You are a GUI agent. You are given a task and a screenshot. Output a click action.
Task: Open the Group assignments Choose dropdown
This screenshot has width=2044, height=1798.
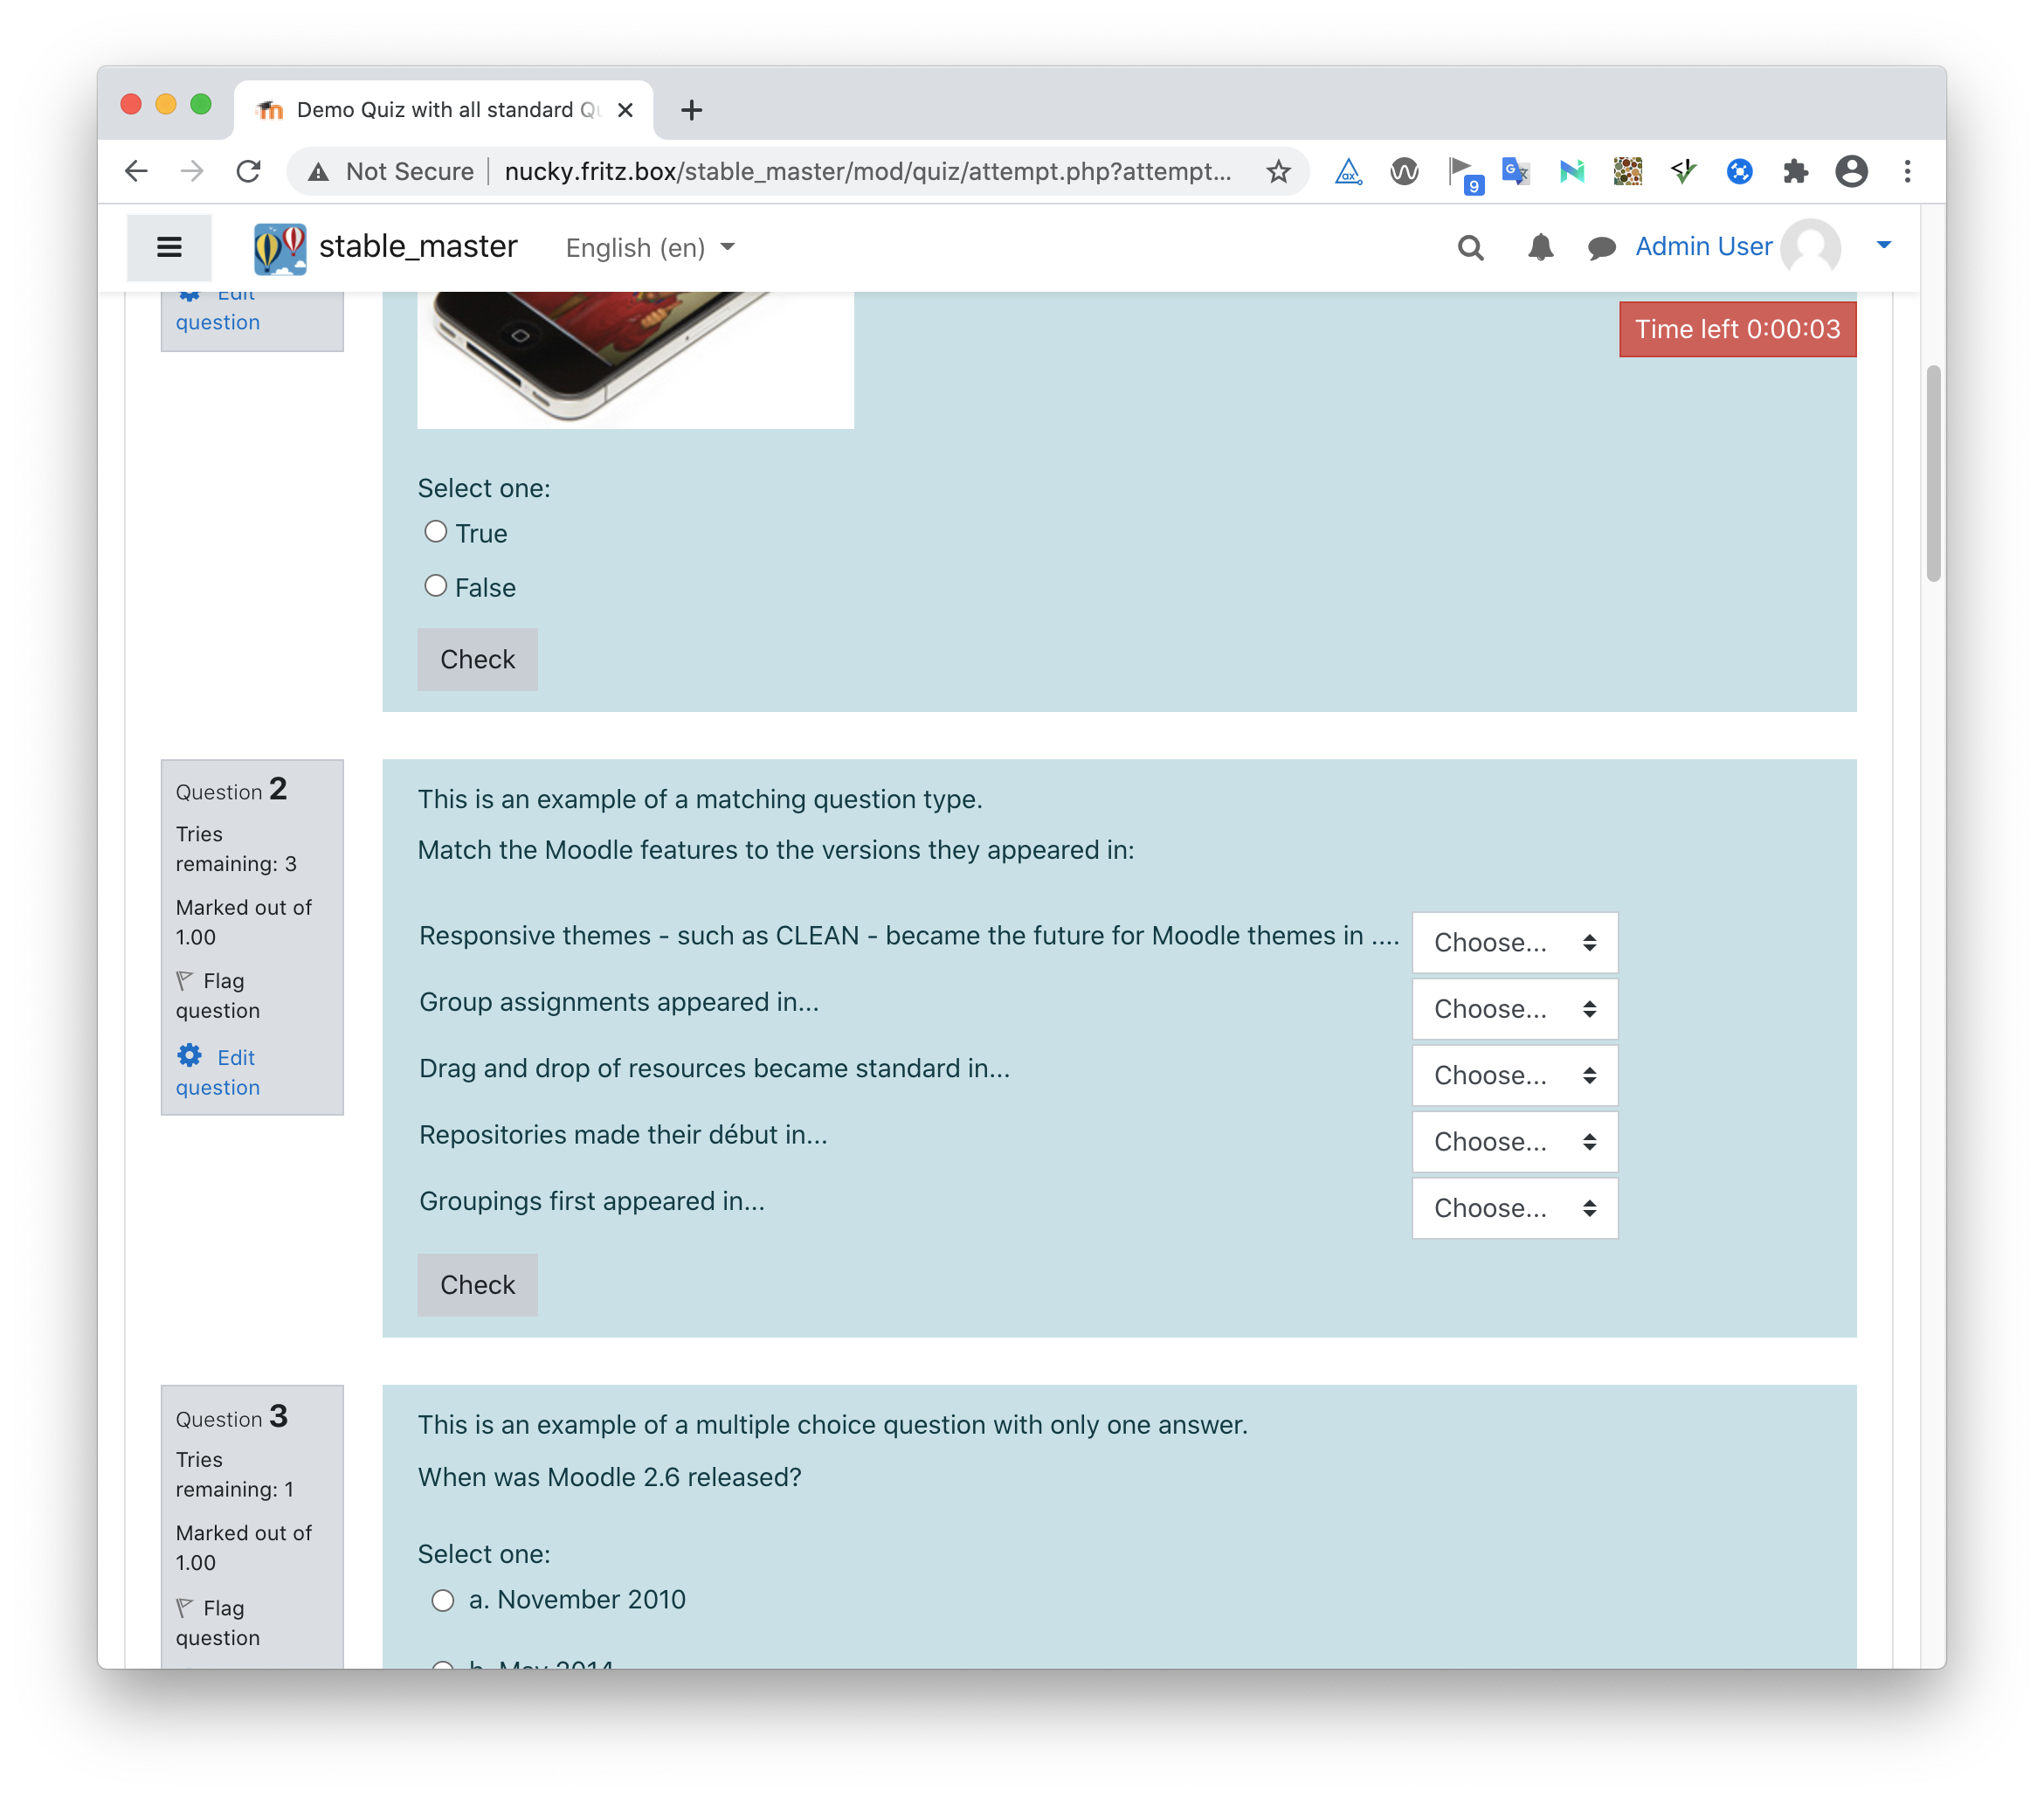coord(1514,1008)
